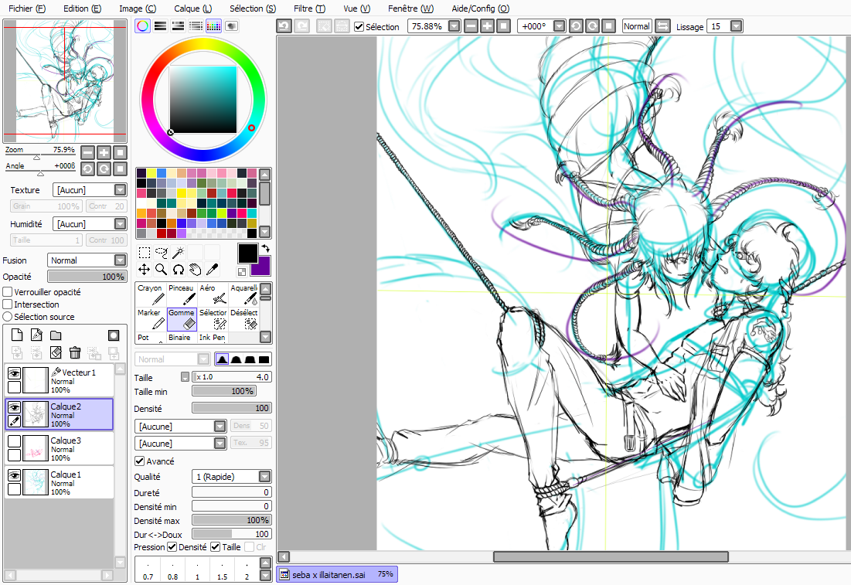This screenshot has height=585, width=851.
Task: Show the Calque3 layer
Action: pos(14,441)
